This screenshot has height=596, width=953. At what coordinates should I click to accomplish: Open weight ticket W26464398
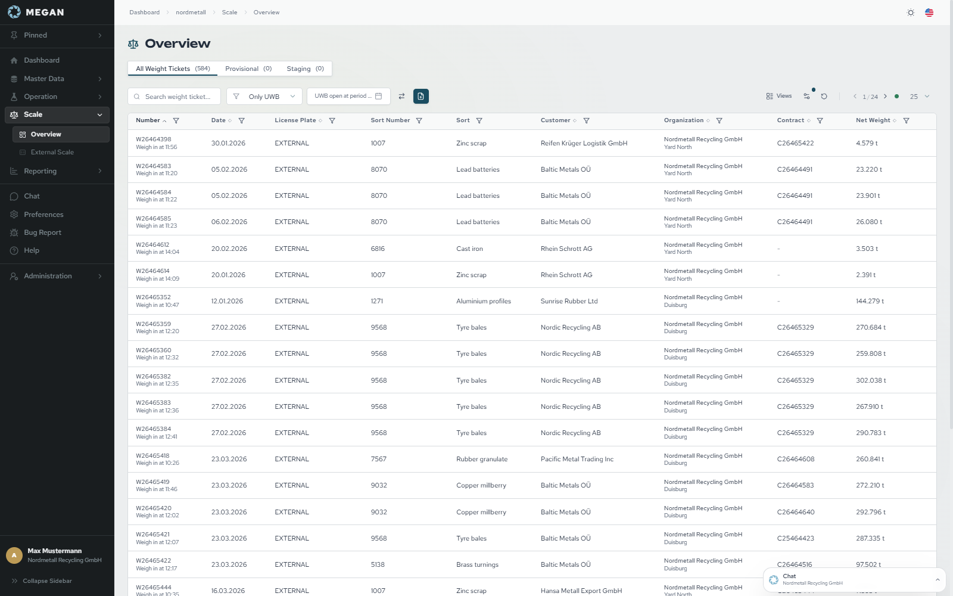[154, 139]
